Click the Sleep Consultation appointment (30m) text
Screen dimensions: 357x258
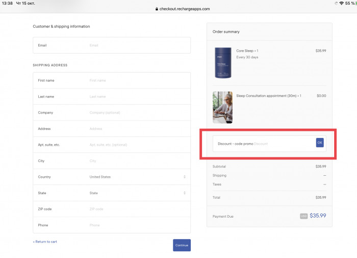coord(269,96)
